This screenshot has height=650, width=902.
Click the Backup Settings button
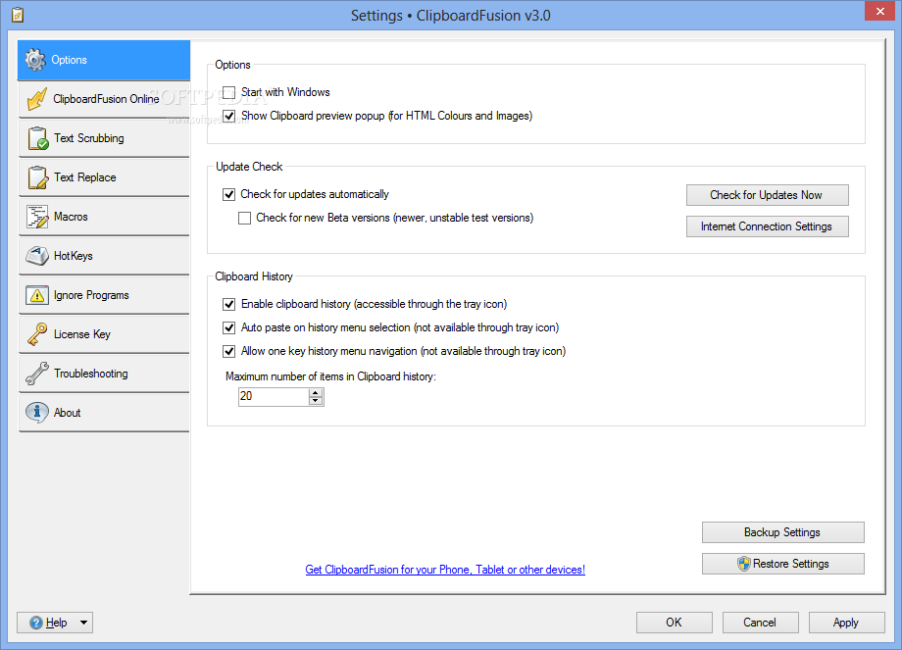coord(782,532)
